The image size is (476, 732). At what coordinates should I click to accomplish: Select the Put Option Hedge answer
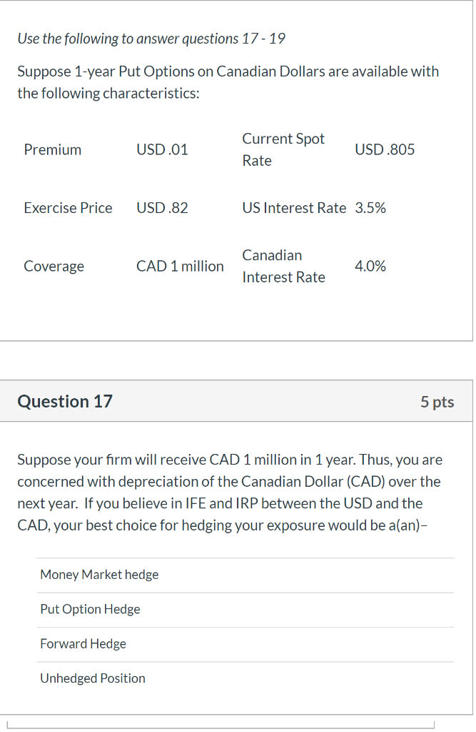point(90,609)
